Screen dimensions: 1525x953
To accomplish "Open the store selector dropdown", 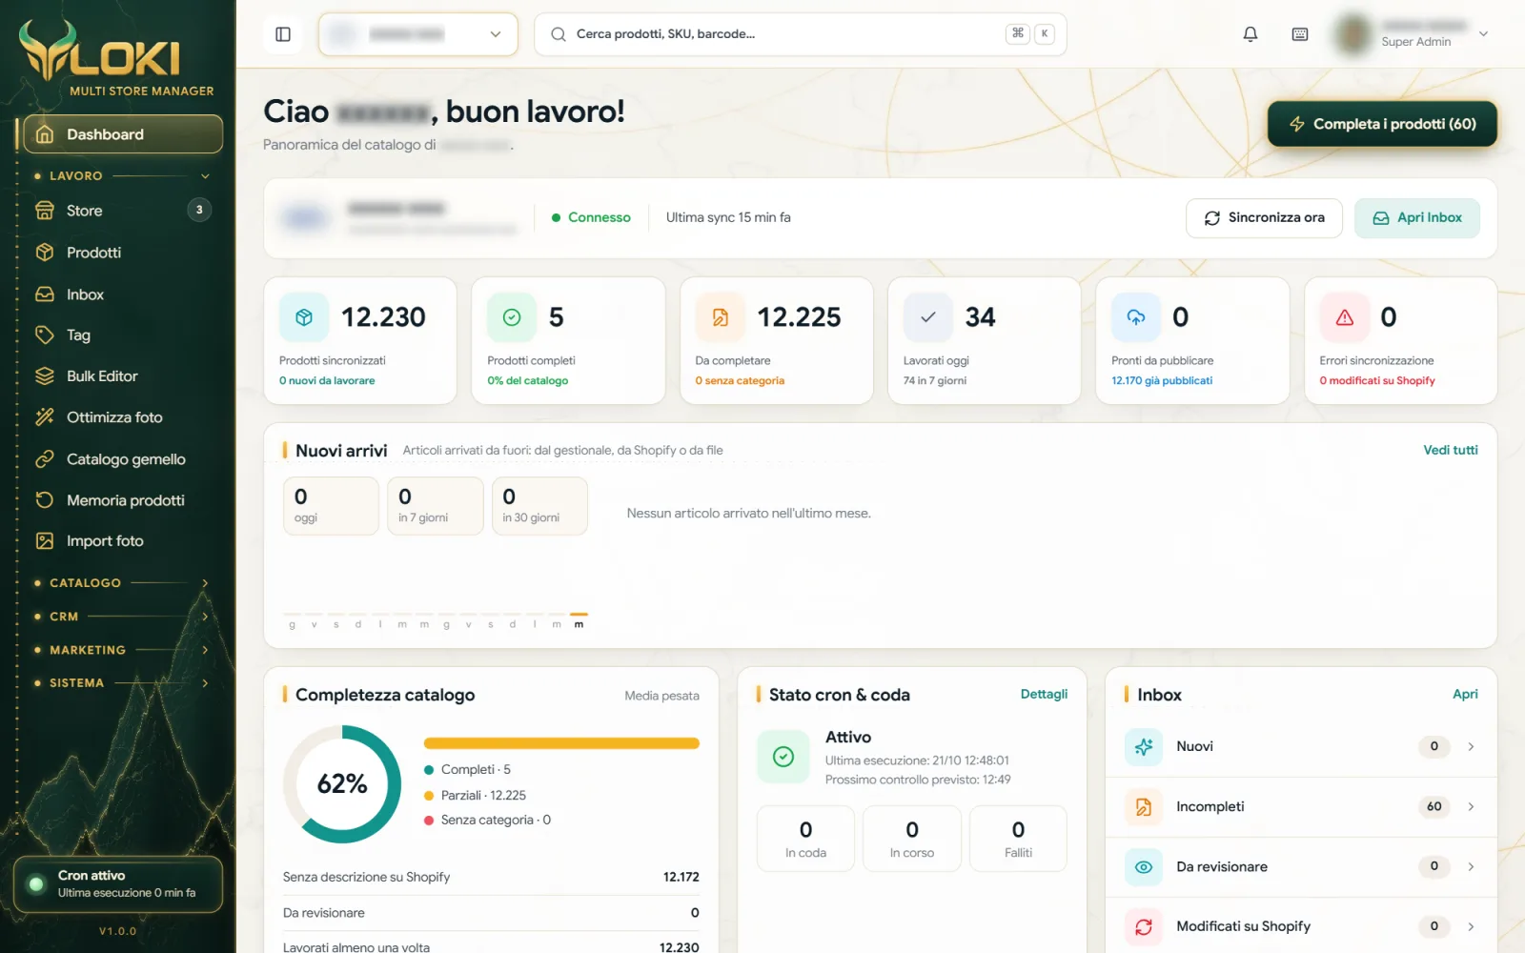I will click(x=418, y=34).
